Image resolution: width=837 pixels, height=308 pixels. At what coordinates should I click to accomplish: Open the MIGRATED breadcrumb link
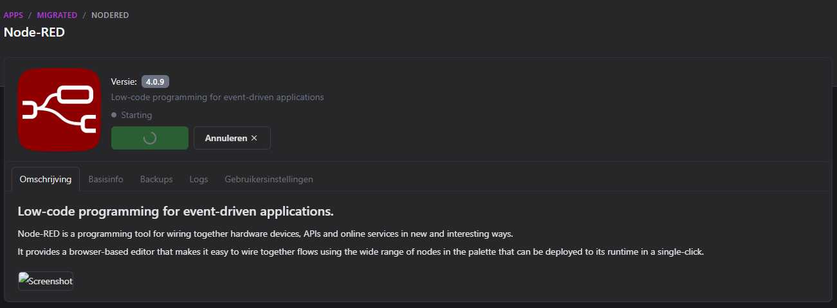click(57, 15)
